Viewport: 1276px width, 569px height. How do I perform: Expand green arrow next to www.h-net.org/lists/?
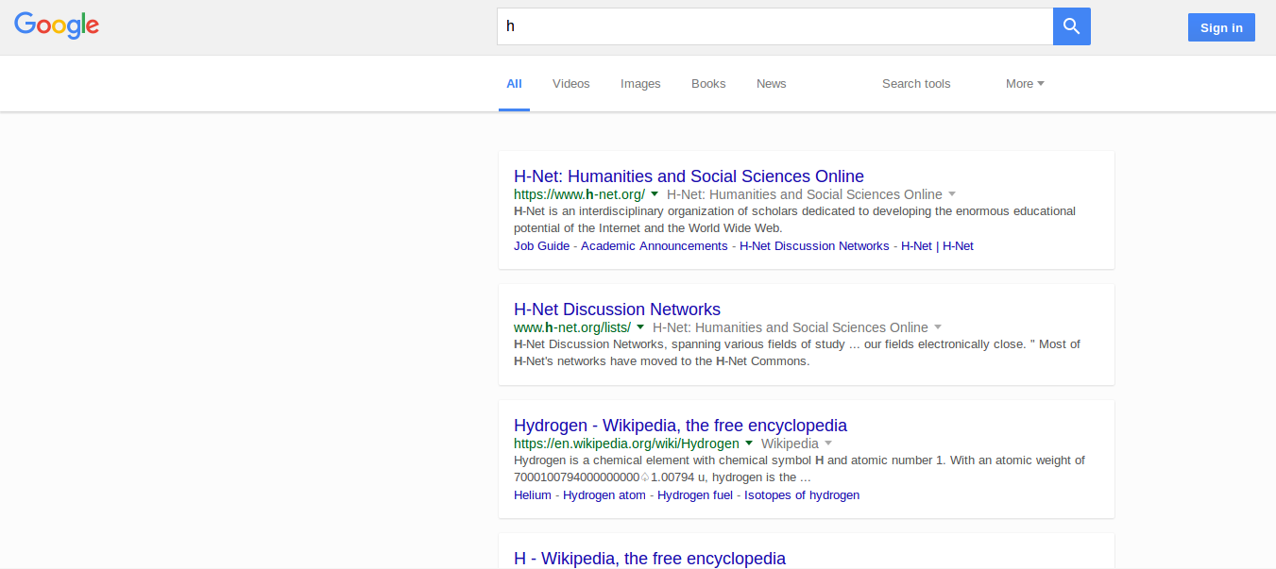tap(640, 326)
